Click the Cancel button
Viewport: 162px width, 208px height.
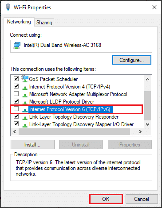pos(142,199)
